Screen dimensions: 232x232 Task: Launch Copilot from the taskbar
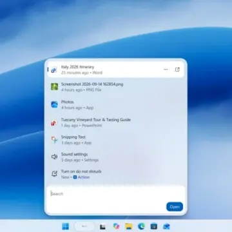pos(116,226)
